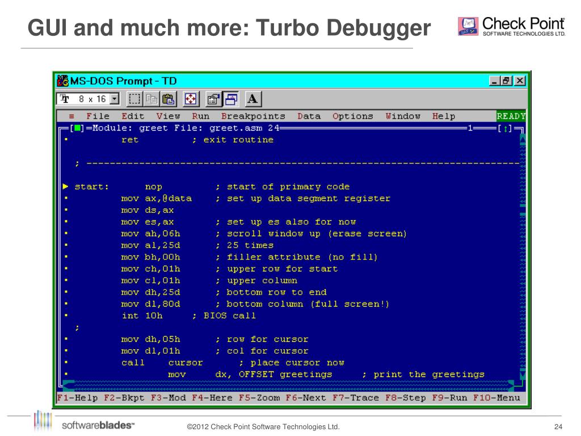Click the READY status indicator
This screenshot has width=581, height=436.
511,116
